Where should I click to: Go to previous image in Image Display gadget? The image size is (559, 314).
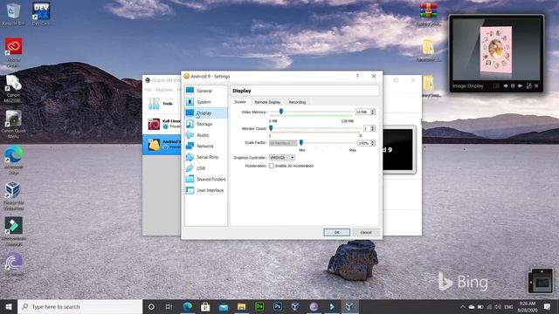[505, 85]
